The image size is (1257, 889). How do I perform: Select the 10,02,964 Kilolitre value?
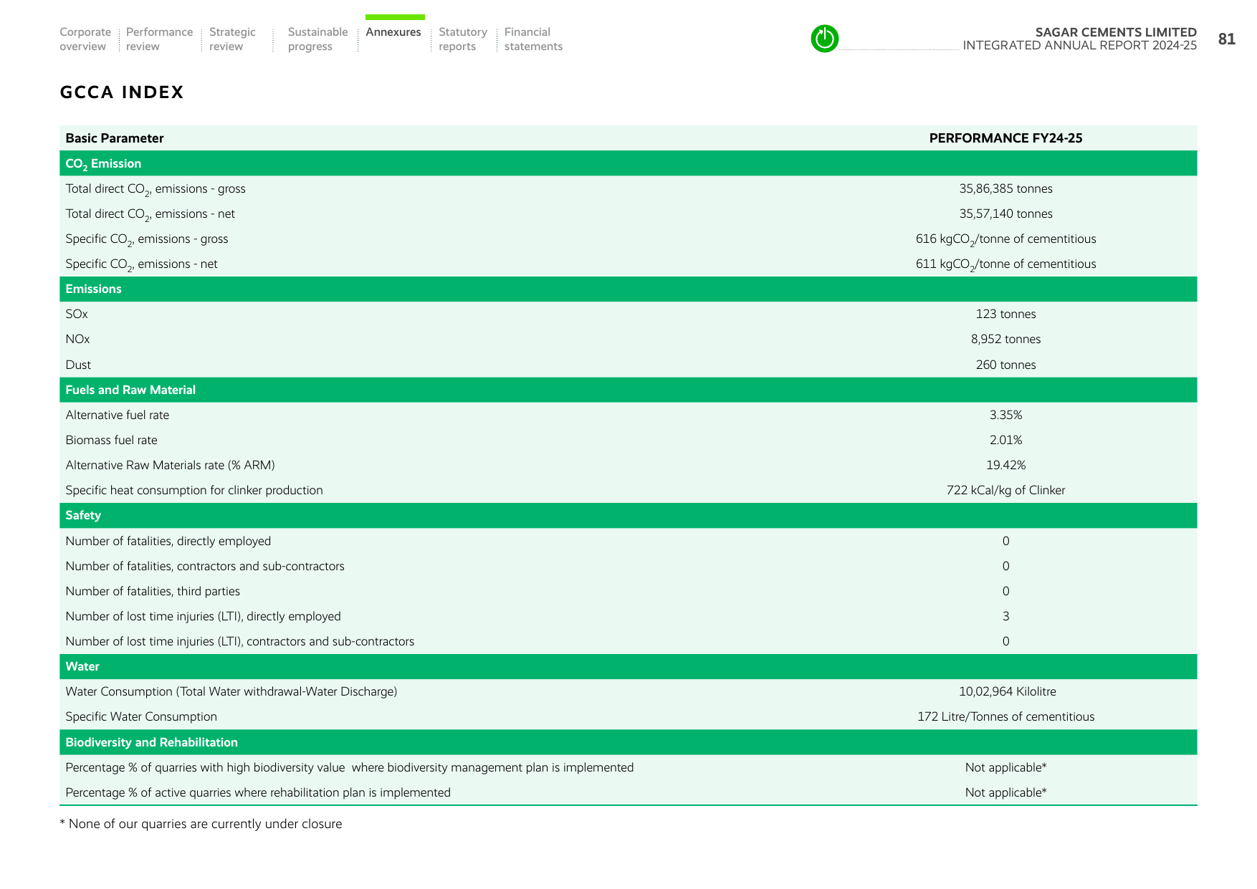tap(1007, 691)
